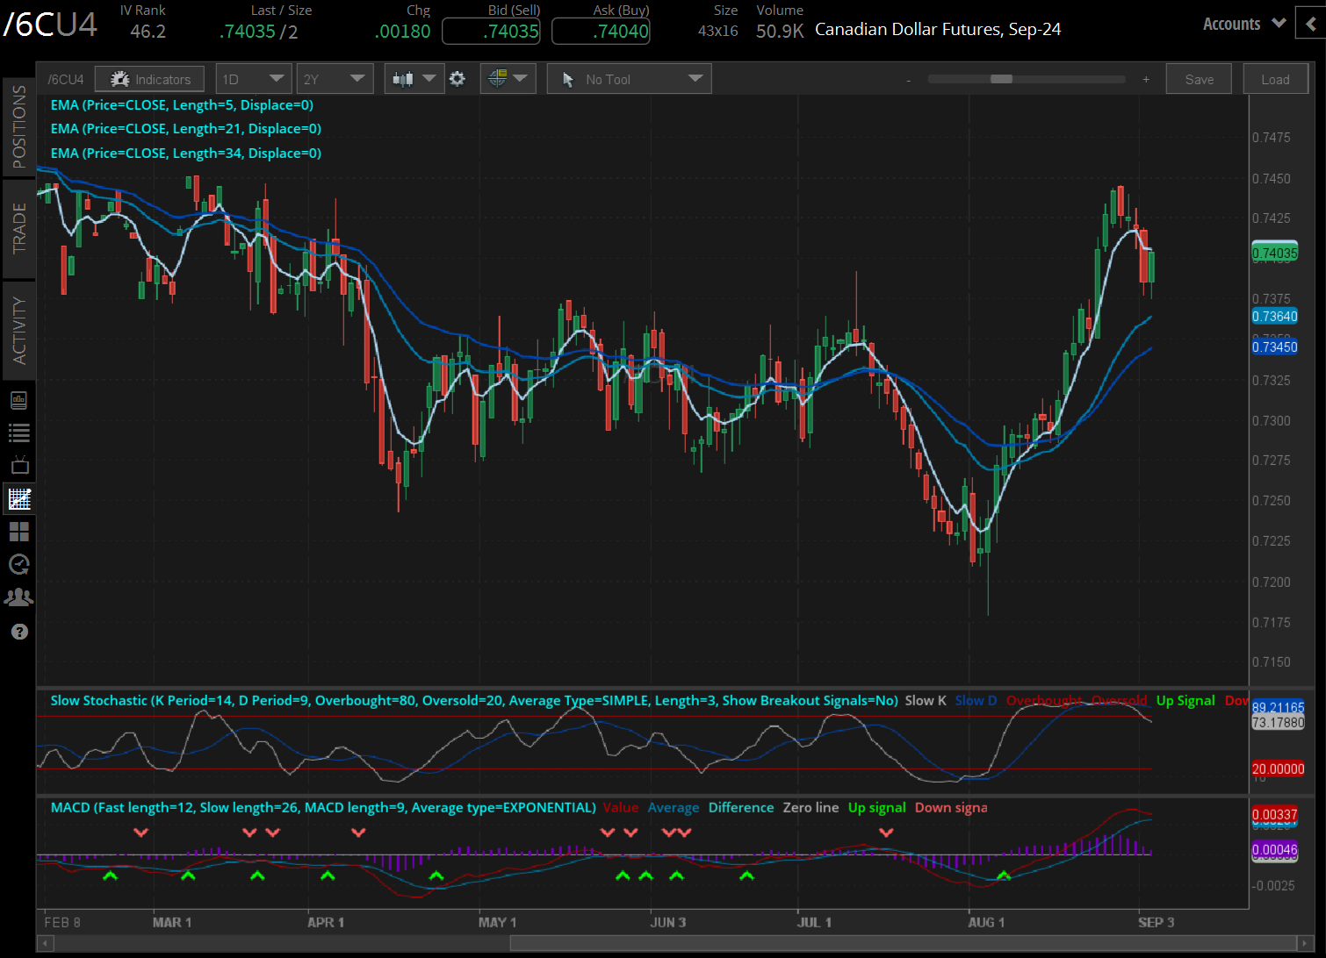Select the active Charts sidebar icon
The image size is (1326, 958).
click(x=19, y=498)
